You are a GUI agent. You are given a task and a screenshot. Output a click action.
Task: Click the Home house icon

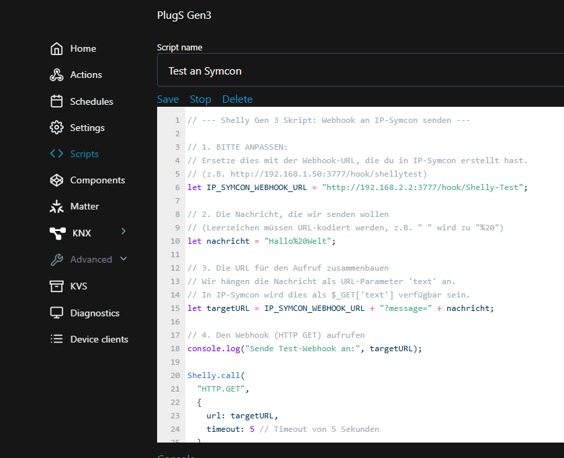pyautogui.click(x=57, y=48)
